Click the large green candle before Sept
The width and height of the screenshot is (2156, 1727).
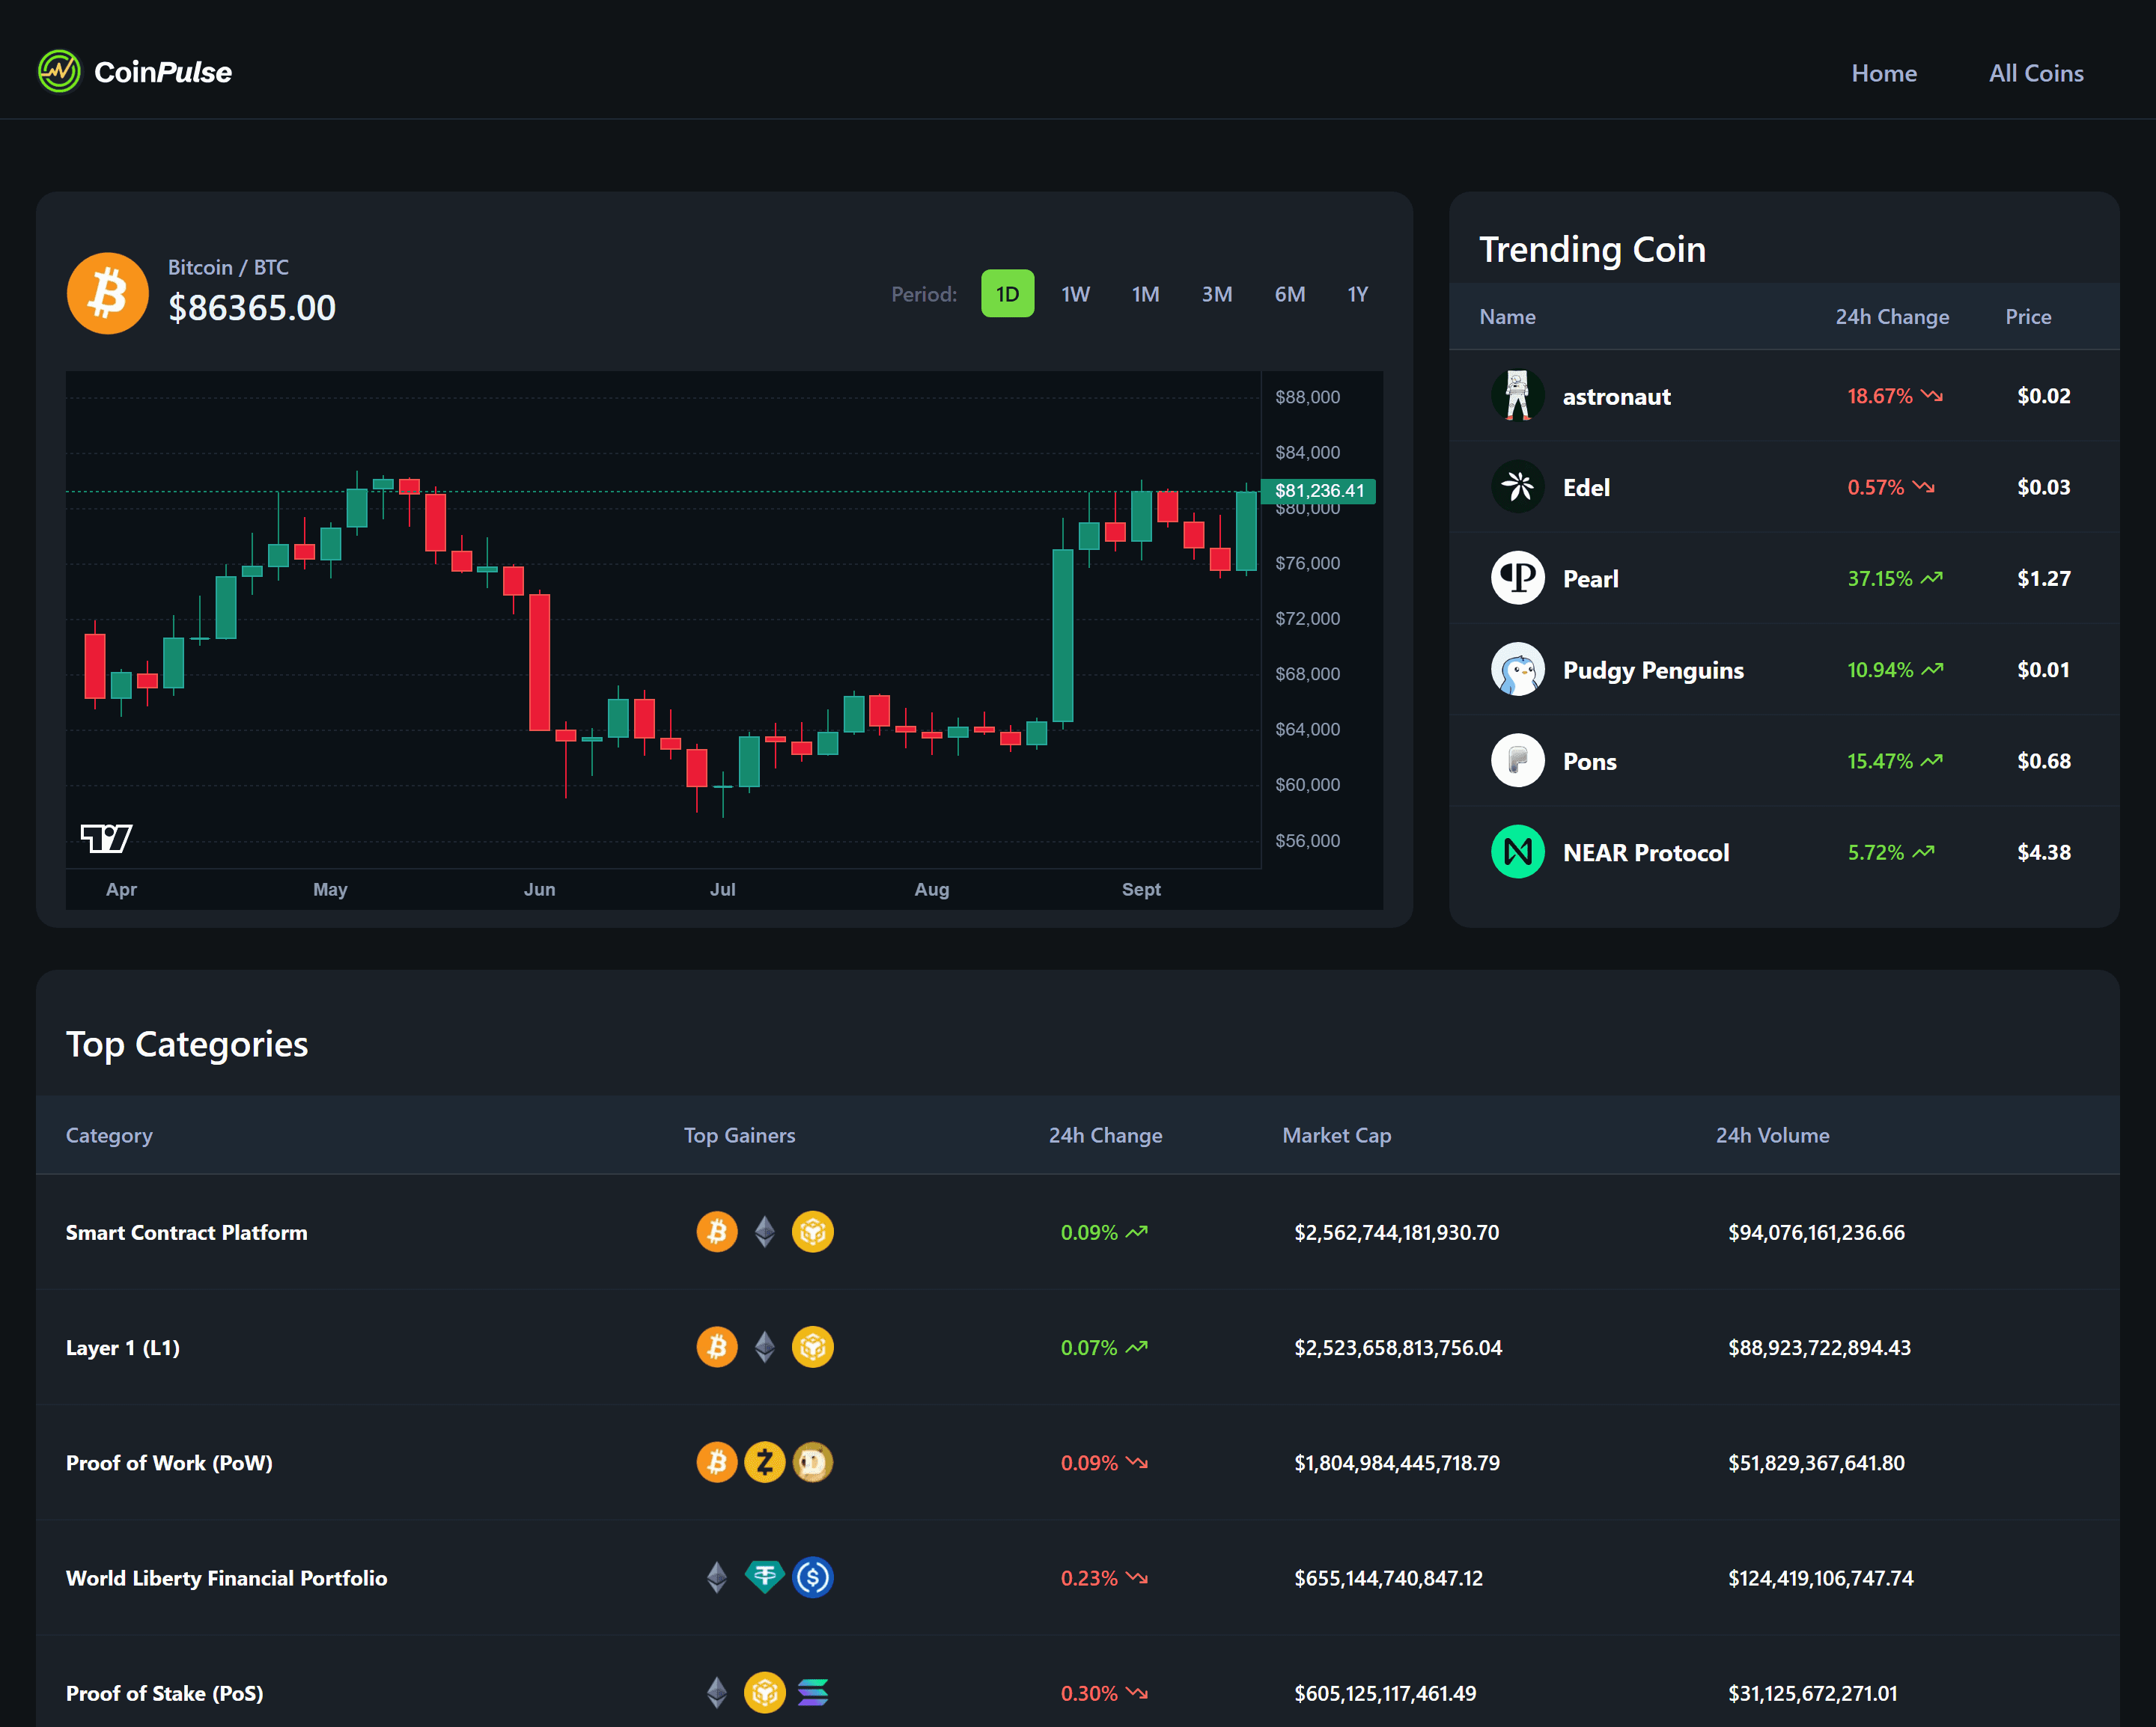pos(1062,635)
